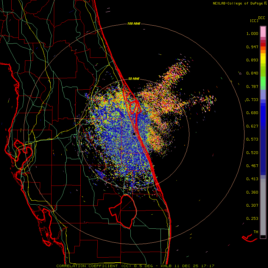The height and width of the screenshot is (268, 268).
Task: Click the Lake Okeechobee outline on the map
Action: (x=123, y=211)
